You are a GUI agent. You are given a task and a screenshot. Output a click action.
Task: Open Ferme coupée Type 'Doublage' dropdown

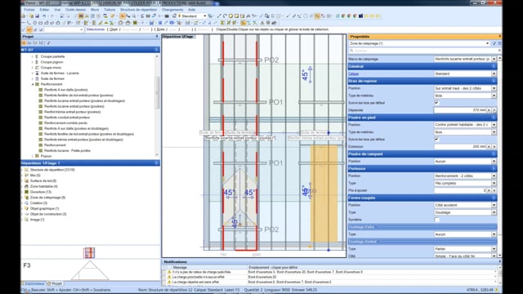point(494,212)
